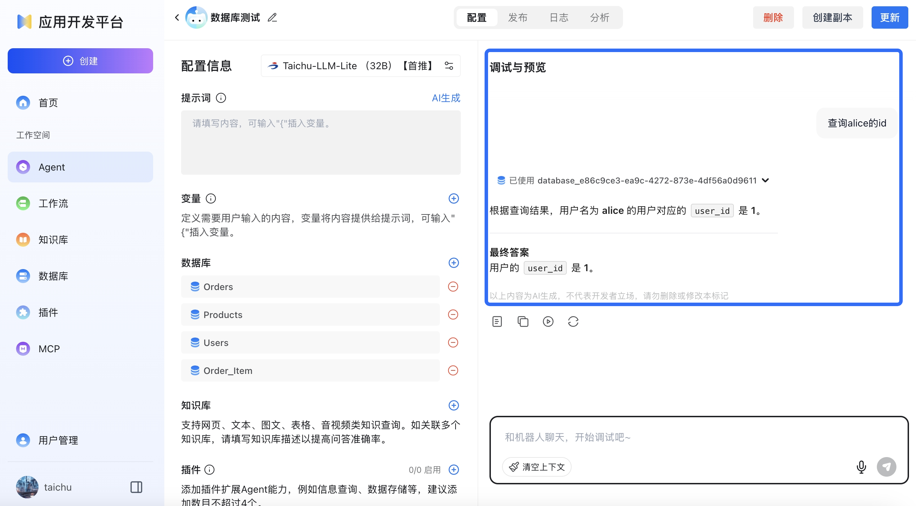Send a message with the paper plane icon
916x506 pixels.
886,467
